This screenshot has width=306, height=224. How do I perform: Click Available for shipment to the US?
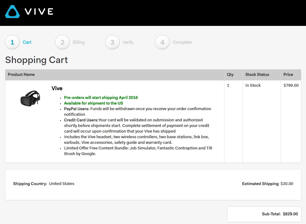coord(93,103)
